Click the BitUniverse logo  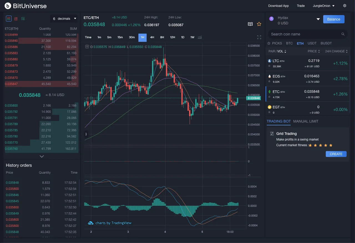pos(26,6)
